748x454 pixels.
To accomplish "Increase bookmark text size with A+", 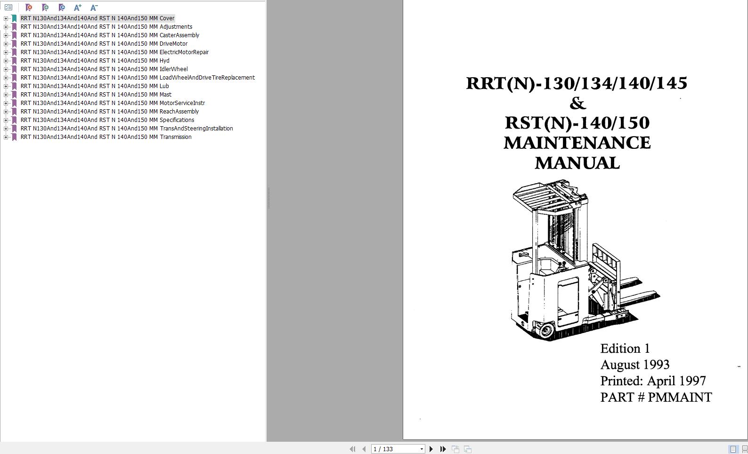I will [x=78, y=8].
